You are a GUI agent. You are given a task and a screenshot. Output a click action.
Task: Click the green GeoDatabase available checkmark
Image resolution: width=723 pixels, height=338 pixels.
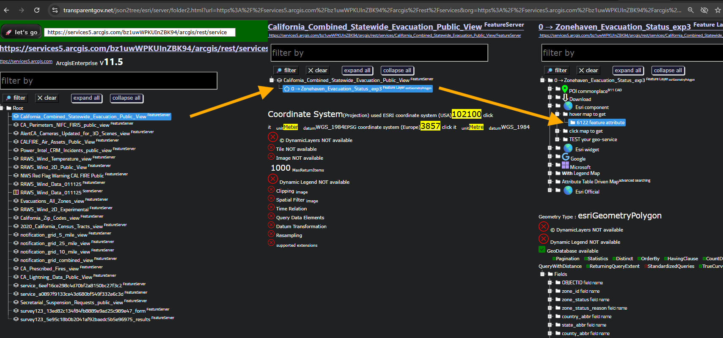point(542,249)
